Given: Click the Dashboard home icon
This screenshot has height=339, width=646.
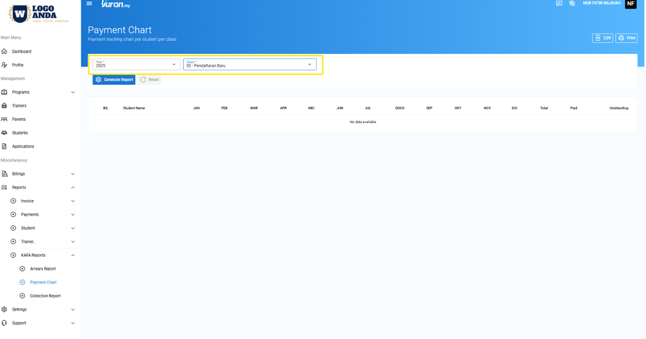Looking at the screenshot, I should [x=4, y=51].
